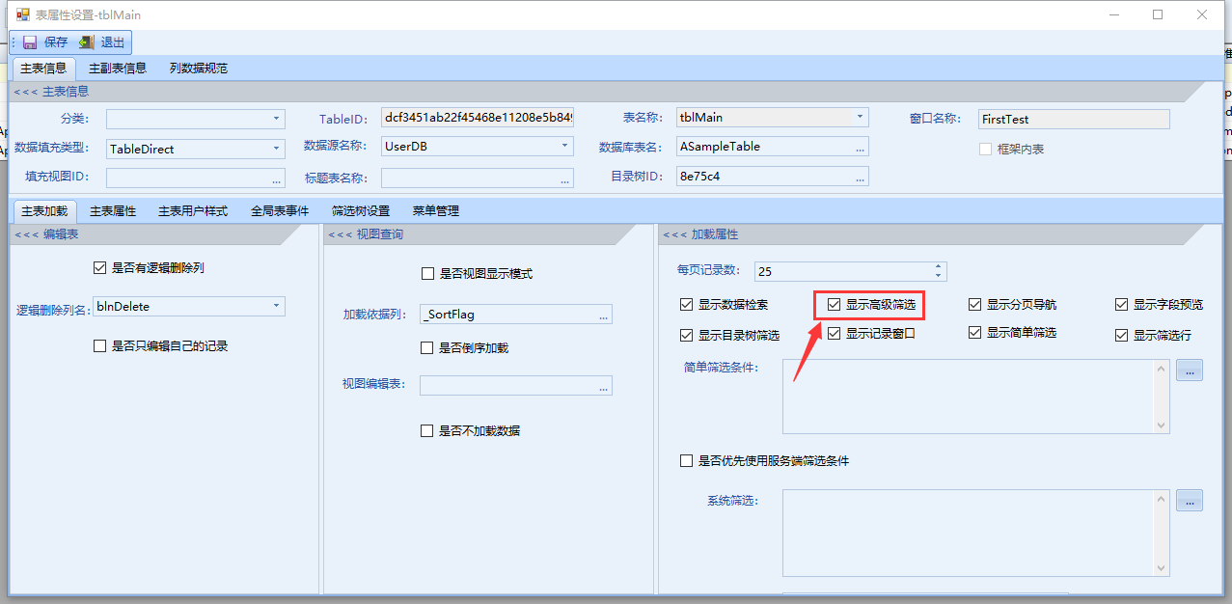The height and width of the screenshot is (604, 1232).
Task: Open 筛选树设置 sub-tab
Action: (x=361, y=210)
